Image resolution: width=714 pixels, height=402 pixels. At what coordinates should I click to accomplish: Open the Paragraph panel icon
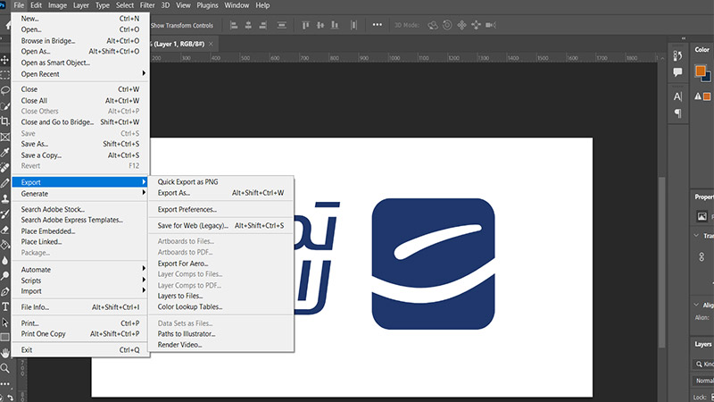677,113
